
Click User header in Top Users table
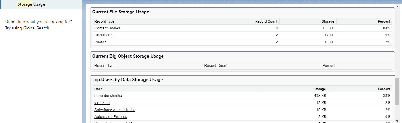(x=98, y=89)
